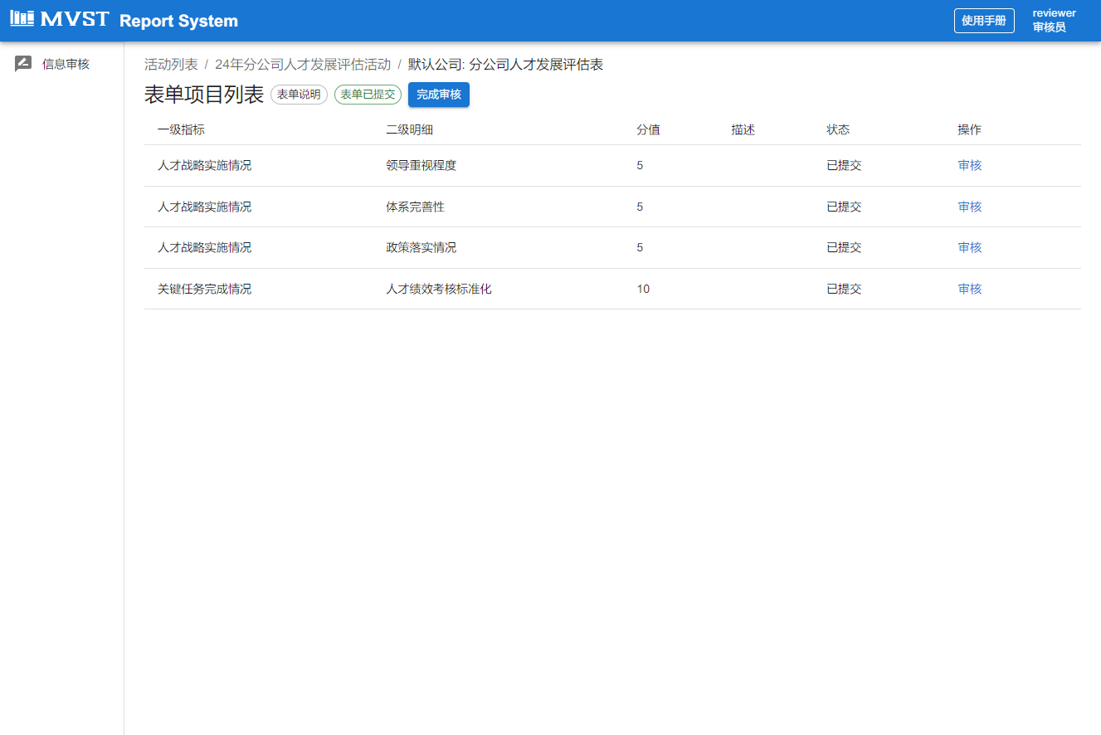Click the 分值 column header

point(648,129)
